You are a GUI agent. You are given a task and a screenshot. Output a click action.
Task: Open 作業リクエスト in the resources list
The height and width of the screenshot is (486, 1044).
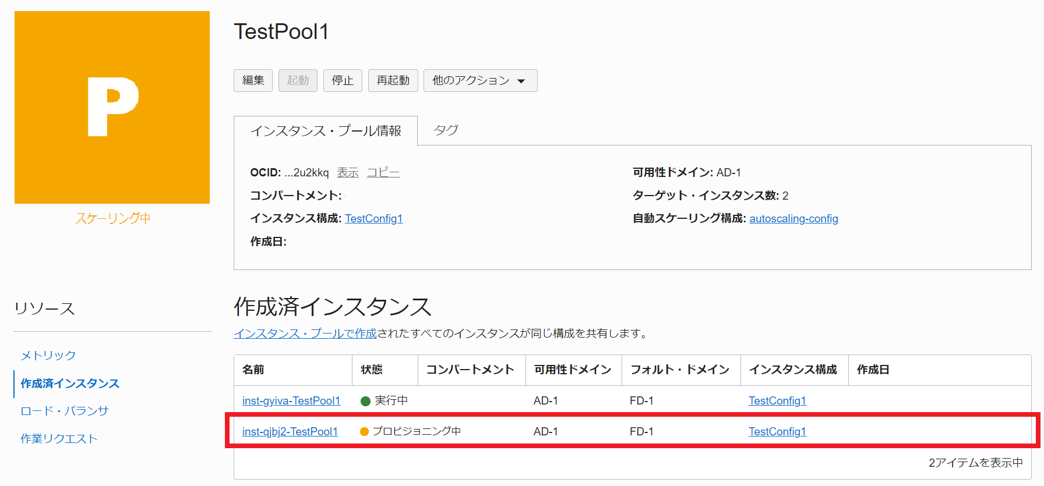coord(59,439)
